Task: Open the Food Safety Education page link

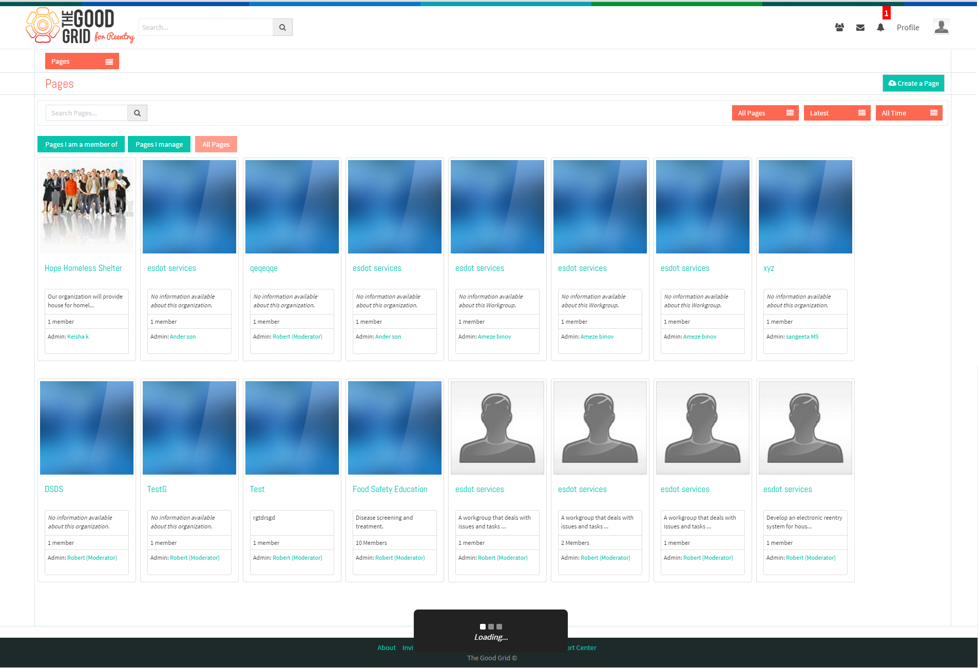Action: pos(390,489)
